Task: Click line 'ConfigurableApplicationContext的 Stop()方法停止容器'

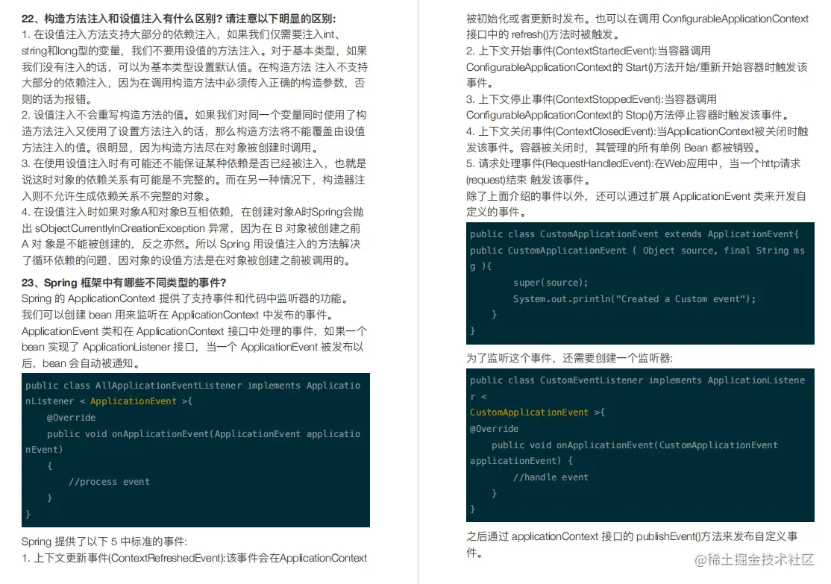Action: [629, 115]
